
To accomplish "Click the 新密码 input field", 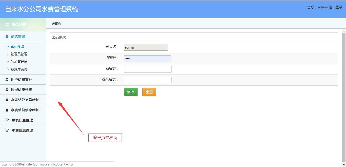I will coord(147,69).
